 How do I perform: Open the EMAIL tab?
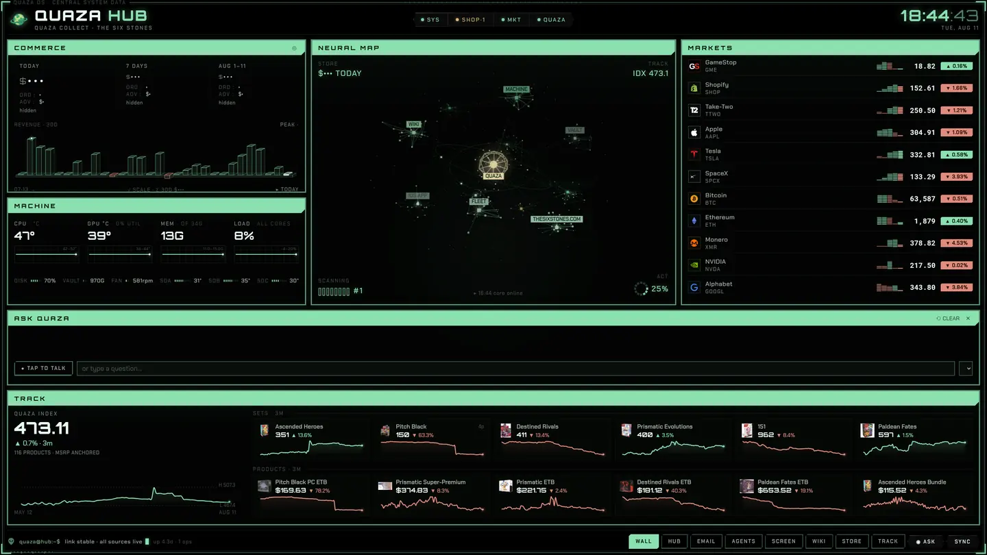pyautogui.click(x=706, y=541)
